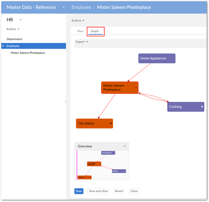The width and height of the screenshot is (209, 202).
Task: Click Save and close
Action: coord(98,191)
